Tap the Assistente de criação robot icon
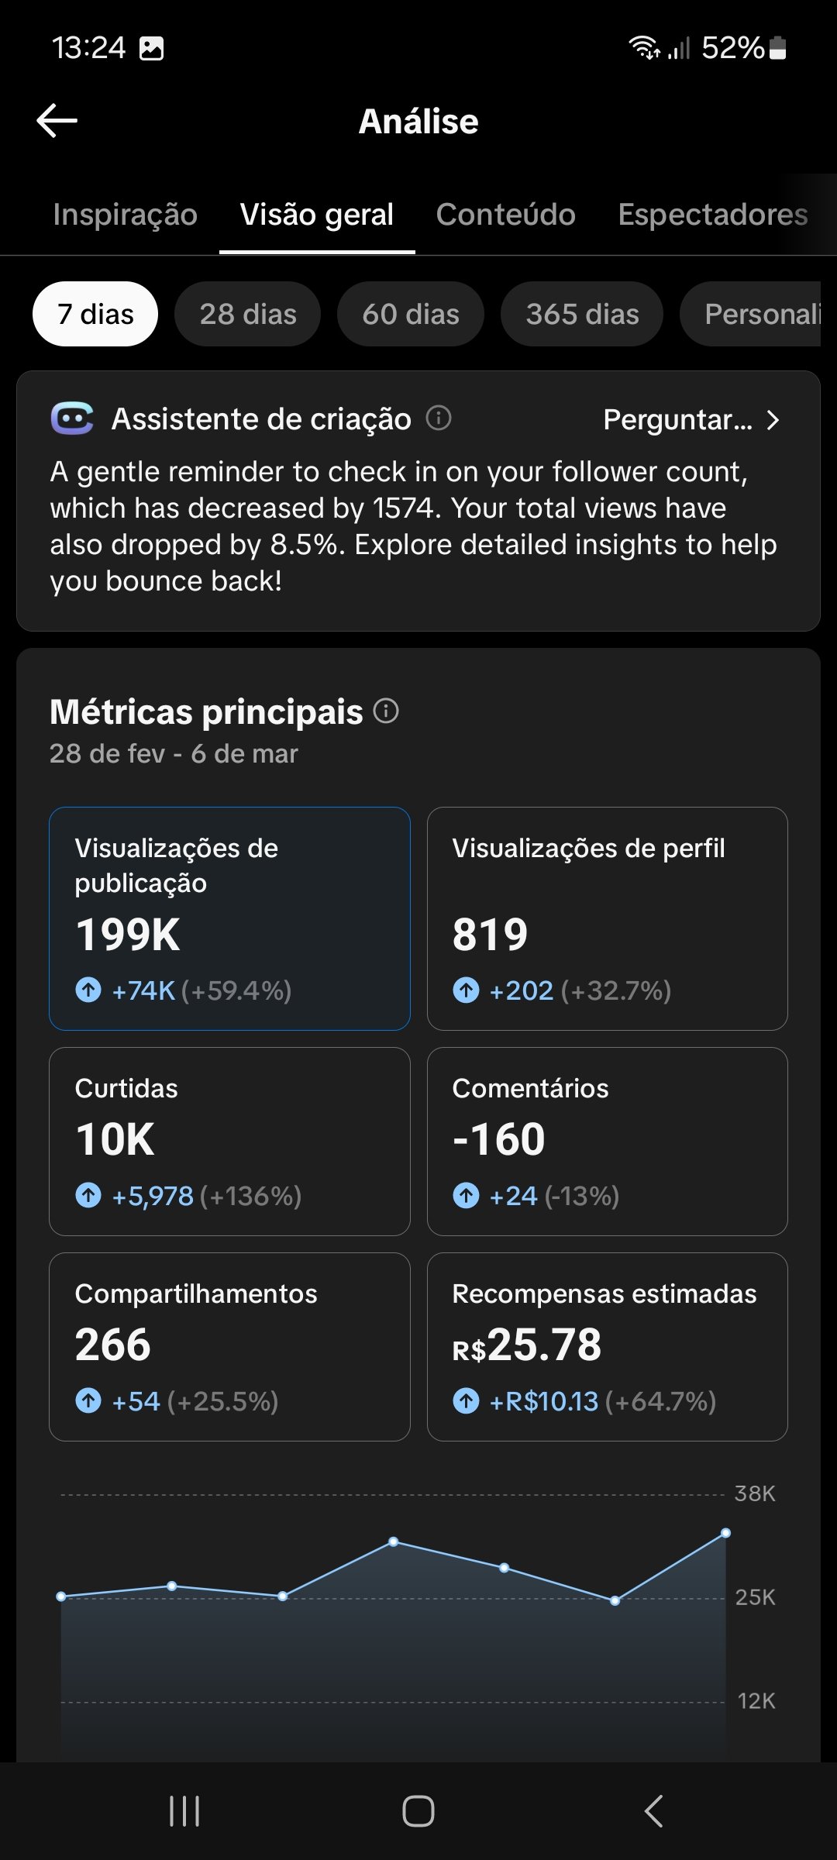 pyautogui.click(x=72, y=418)
